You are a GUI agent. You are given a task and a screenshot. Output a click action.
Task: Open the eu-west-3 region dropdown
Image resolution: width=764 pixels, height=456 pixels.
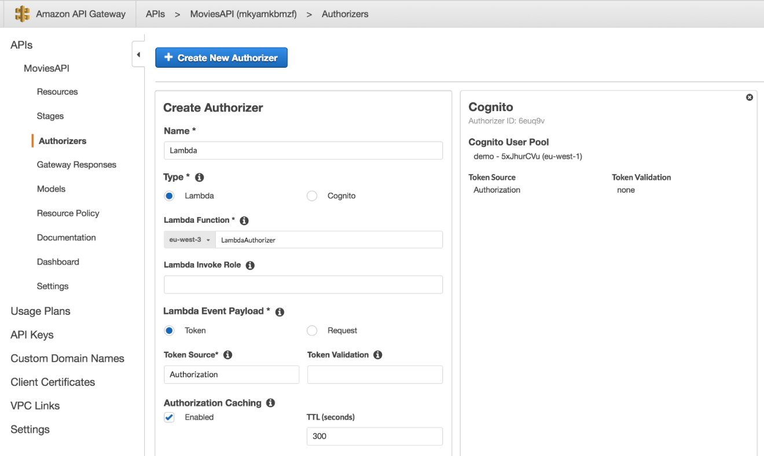[190, 240]
